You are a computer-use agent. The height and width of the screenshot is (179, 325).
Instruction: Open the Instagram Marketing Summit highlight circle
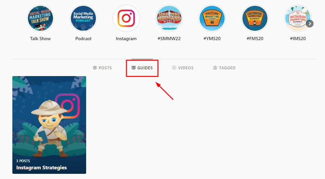298,18
